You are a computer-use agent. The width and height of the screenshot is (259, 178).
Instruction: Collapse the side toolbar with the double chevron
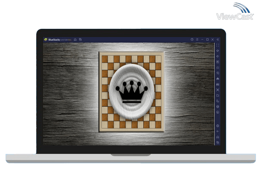(x=218, y=40)
